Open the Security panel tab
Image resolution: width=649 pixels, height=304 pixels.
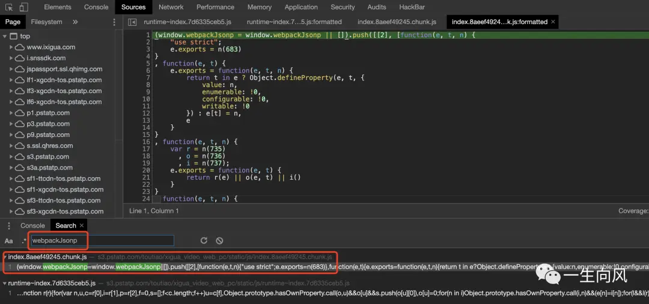coord(343,7)
